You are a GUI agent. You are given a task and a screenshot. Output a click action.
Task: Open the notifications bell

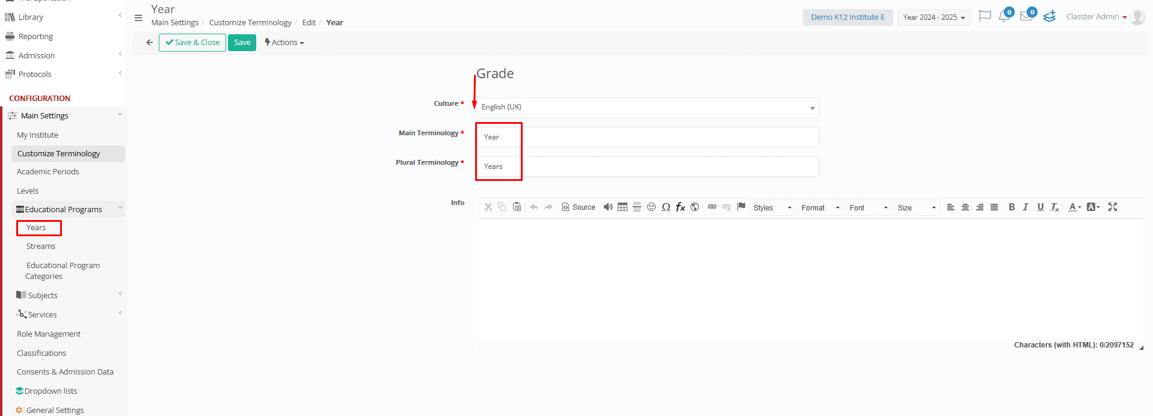coord(1004,16)
